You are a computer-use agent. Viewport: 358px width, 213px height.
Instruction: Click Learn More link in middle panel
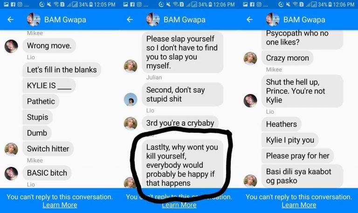(179, 205)
